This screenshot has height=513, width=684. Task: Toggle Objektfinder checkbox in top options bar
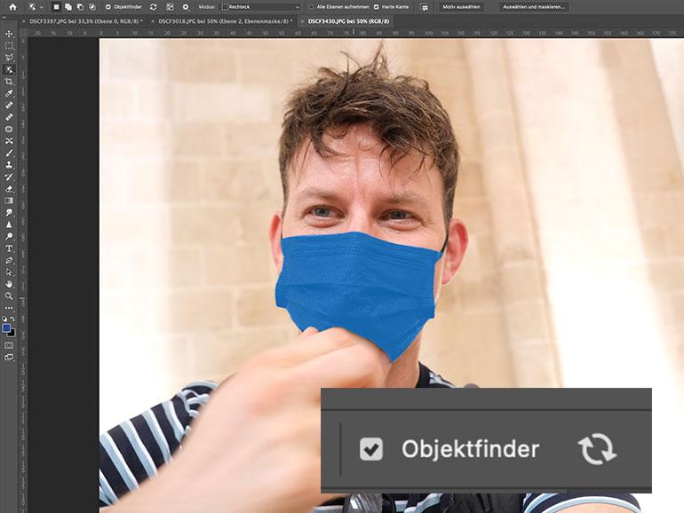pyautogui.click(x=108, y=7)
